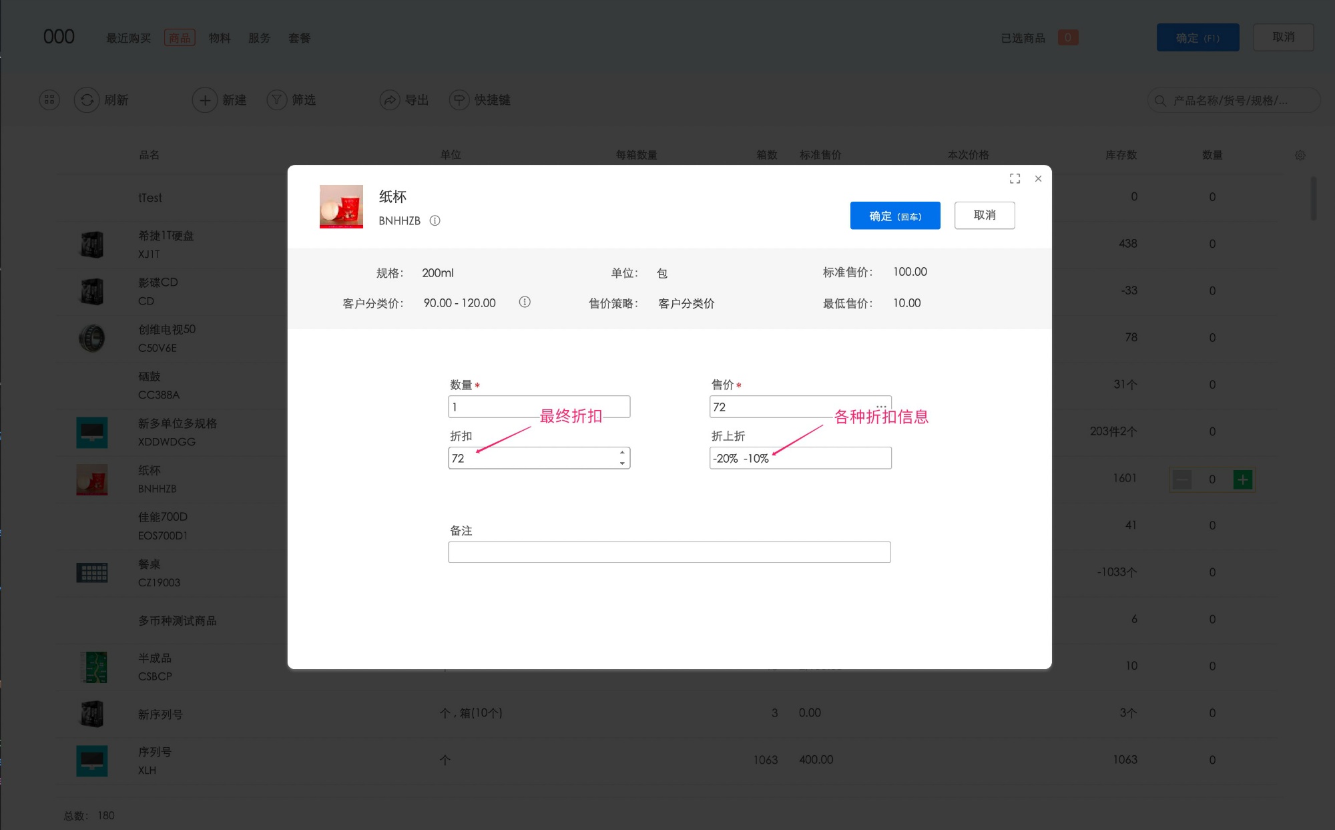Confirm with the 确定(回车) button
The width and height of the screenshot is (1335, 830).
(894, 215)
